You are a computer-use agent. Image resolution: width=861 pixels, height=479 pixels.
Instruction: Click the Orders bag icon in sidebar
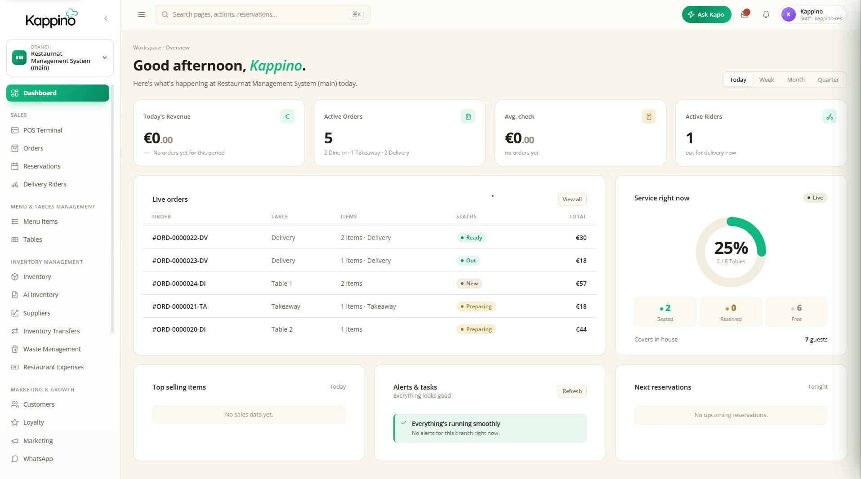(x=15, y=148)
